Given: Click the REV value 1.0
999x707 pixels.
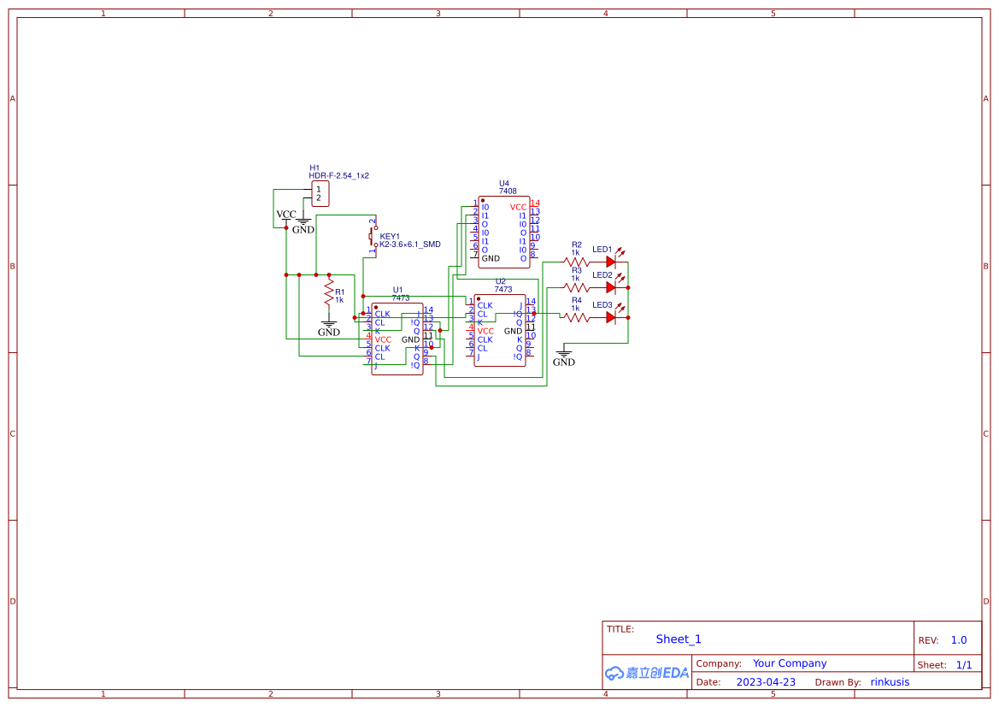Looking at the screenshot, I should 959,640.
